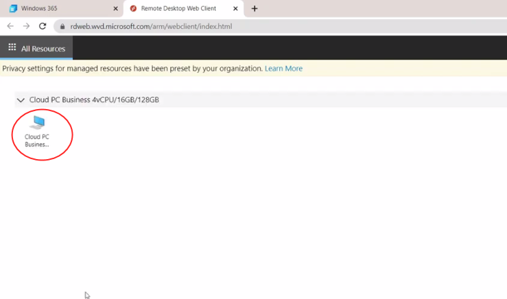Image resolution: width=507 pixels, height=299 pixels.
Task: Click the Remote Desktop Web Client favicon
Action: click(x=133, y=8)
